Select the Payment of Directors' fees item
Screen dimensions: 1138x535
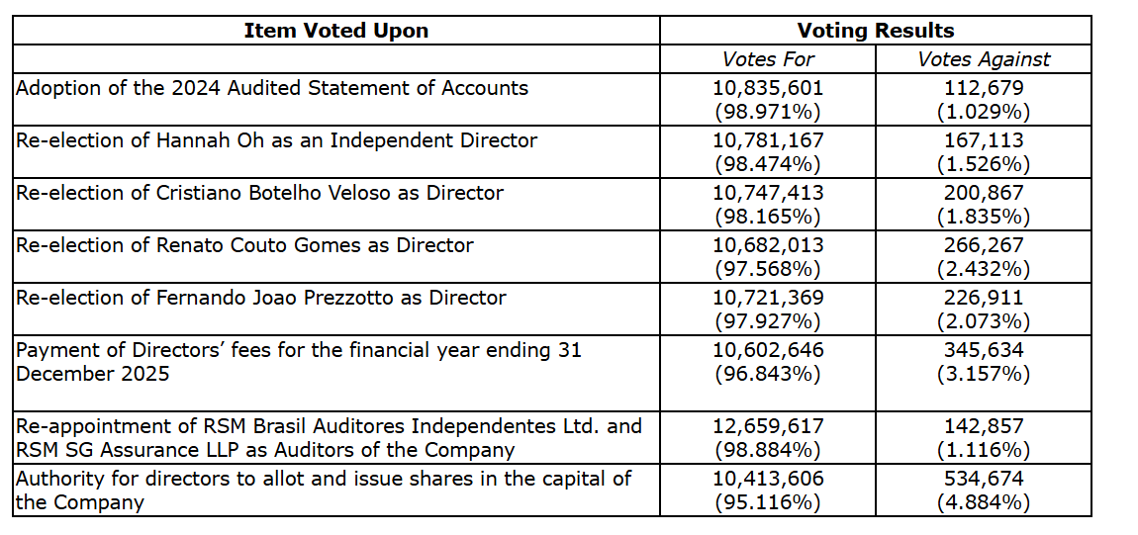click(298, 361)
